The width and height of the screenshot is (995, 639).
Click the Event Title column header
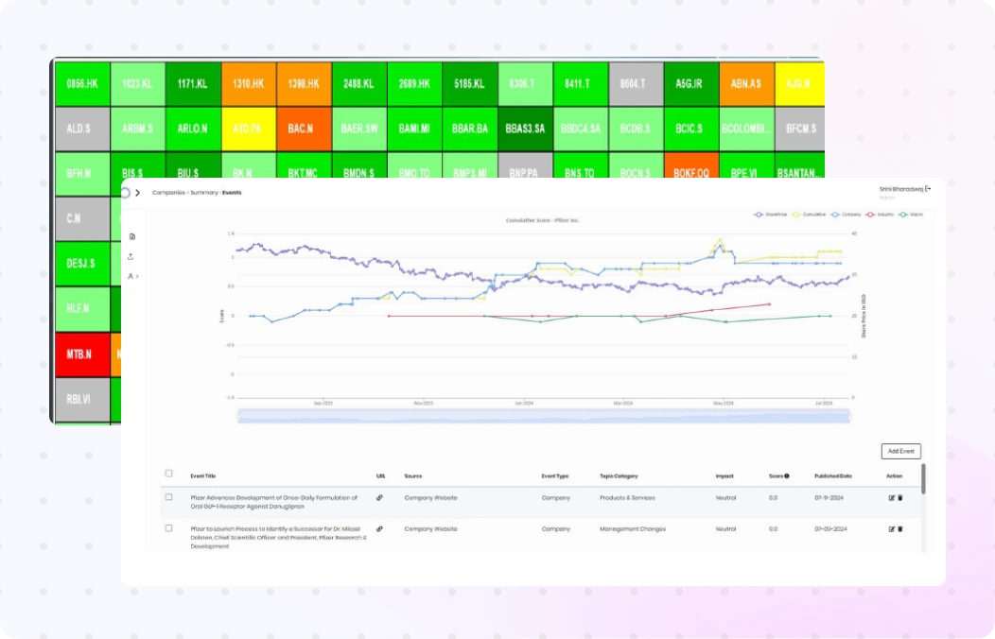click(203, 476)
